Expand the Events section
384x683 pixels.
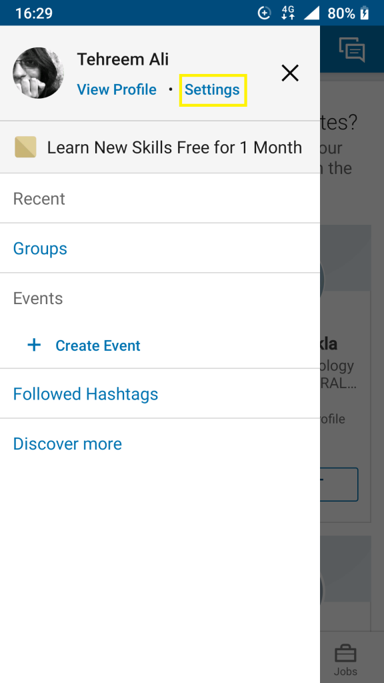point(37,298)
